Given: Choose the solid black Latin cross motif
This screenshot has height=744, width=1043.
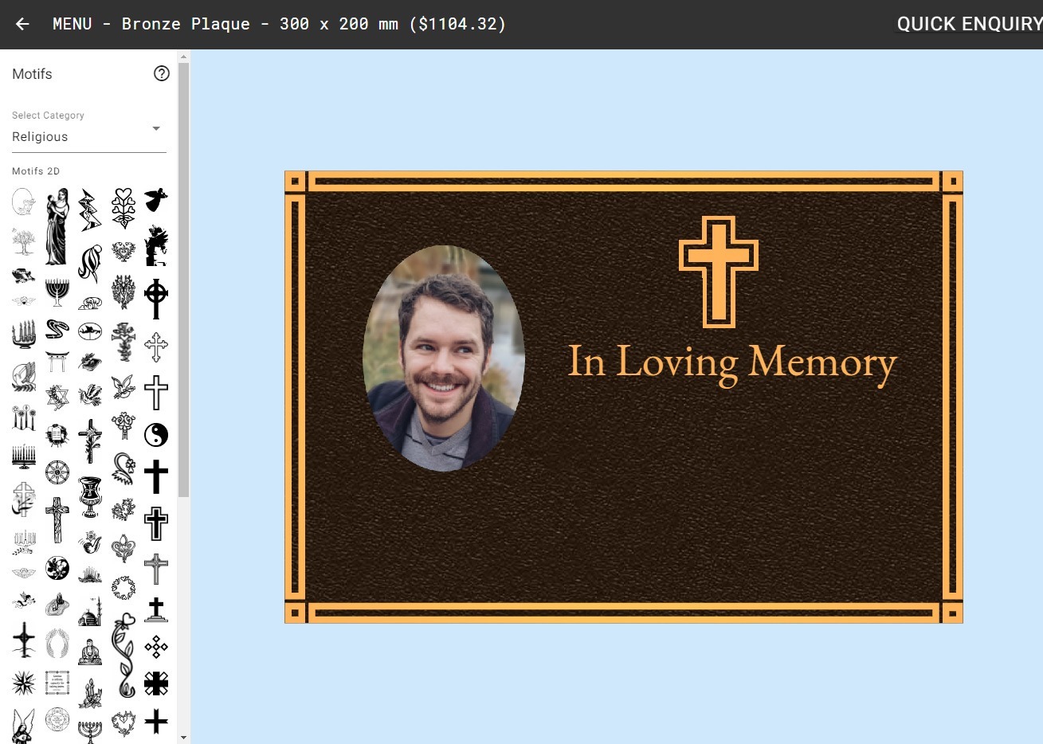Looking at the screenshot, I should (x=156, y=476).
